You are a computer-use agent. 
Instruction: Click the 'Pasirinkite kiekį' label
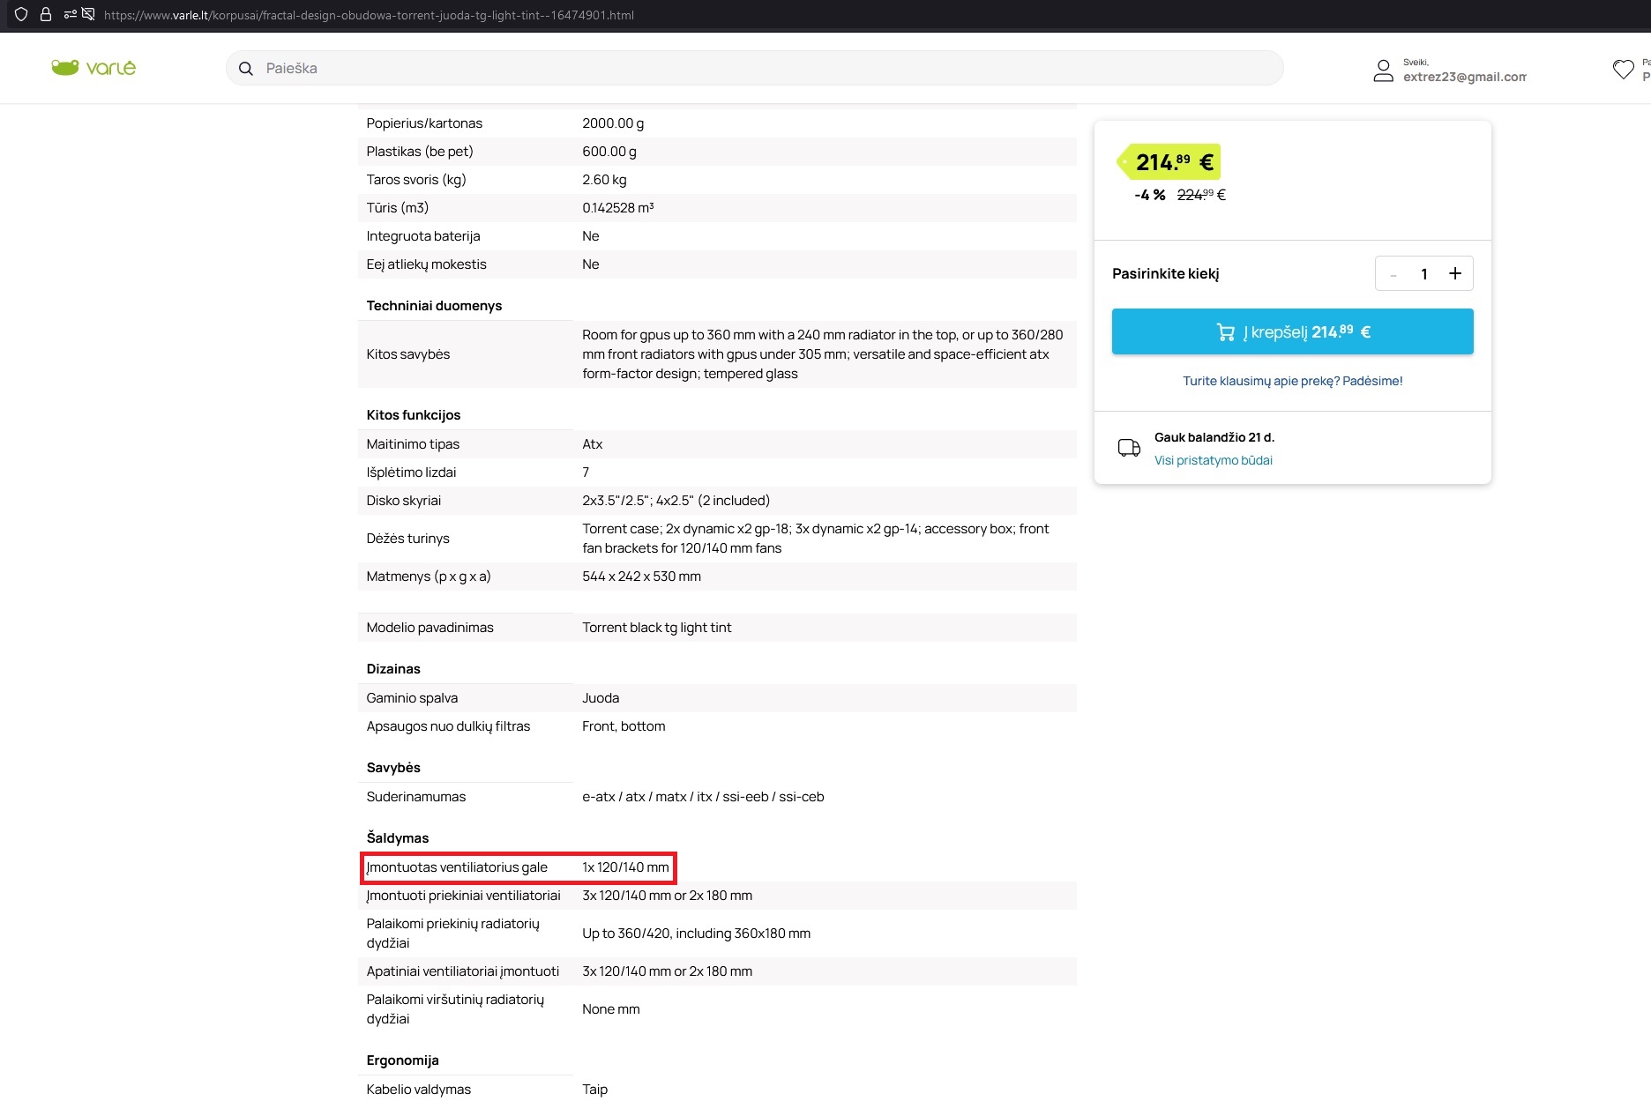1165,273
